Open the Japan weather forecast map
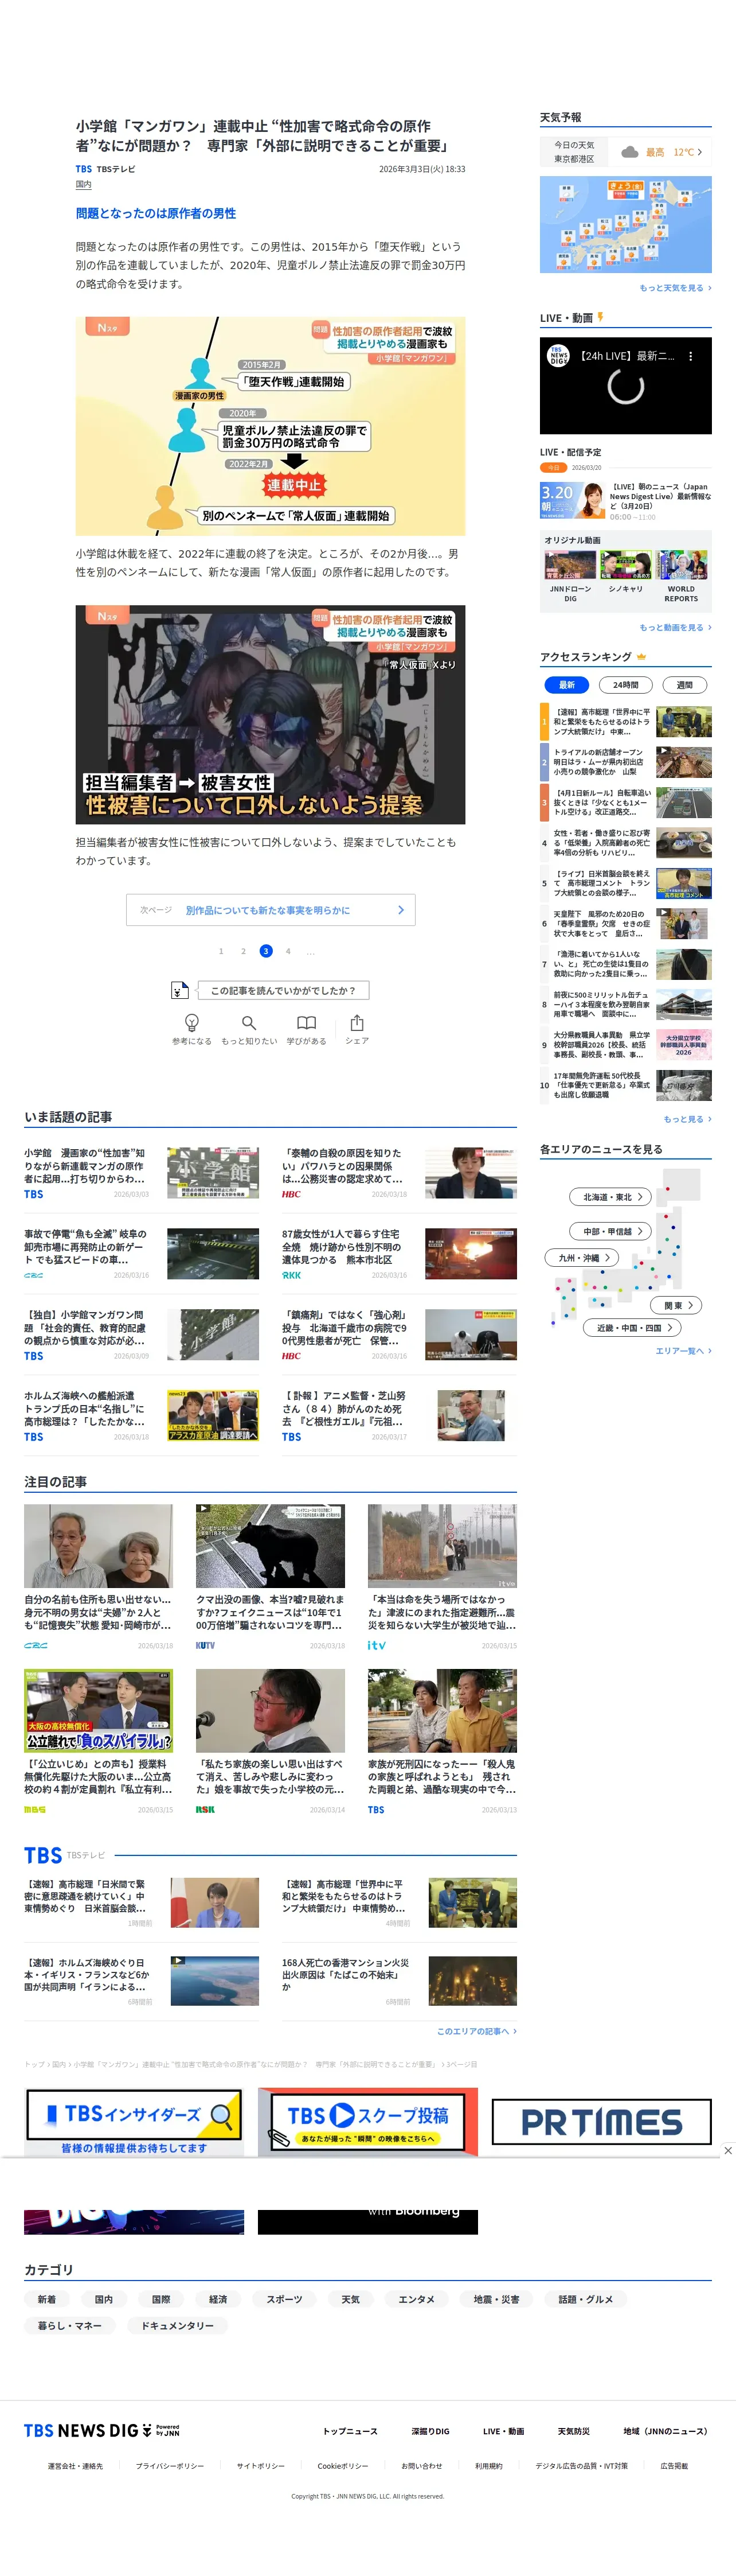 [625, 225]
